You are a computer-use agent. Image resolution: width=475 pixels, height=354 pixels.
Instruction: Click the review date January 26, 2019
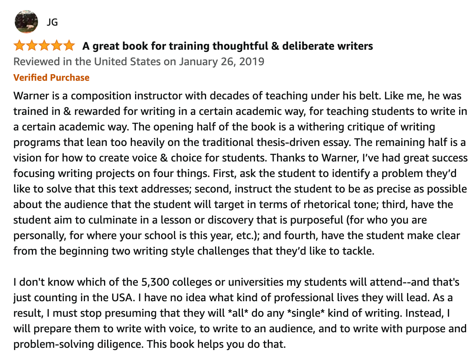tap(222, 62)
